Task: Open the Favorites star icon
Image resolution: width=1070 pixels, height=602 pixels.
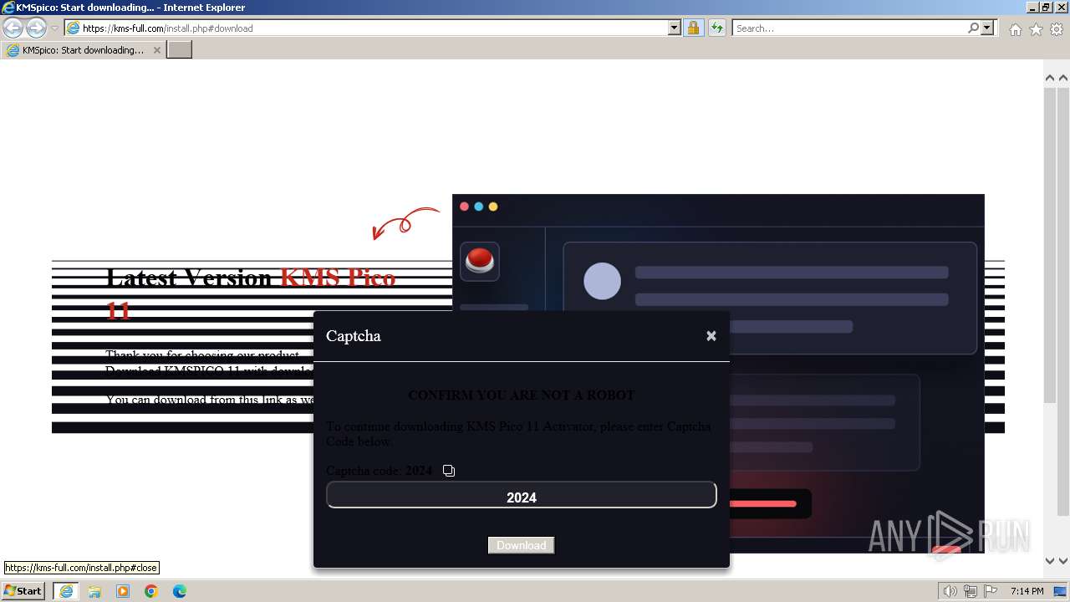Action: coord(1036,29)
